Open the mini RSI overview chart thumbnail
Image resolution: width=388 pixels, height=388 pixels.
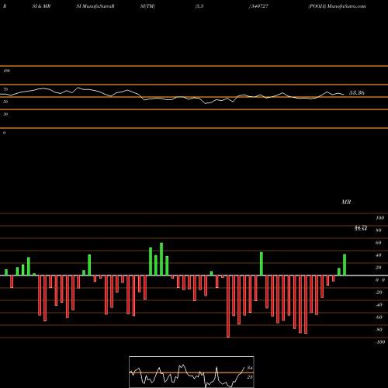pyautogui.click(x=192, y=372)
